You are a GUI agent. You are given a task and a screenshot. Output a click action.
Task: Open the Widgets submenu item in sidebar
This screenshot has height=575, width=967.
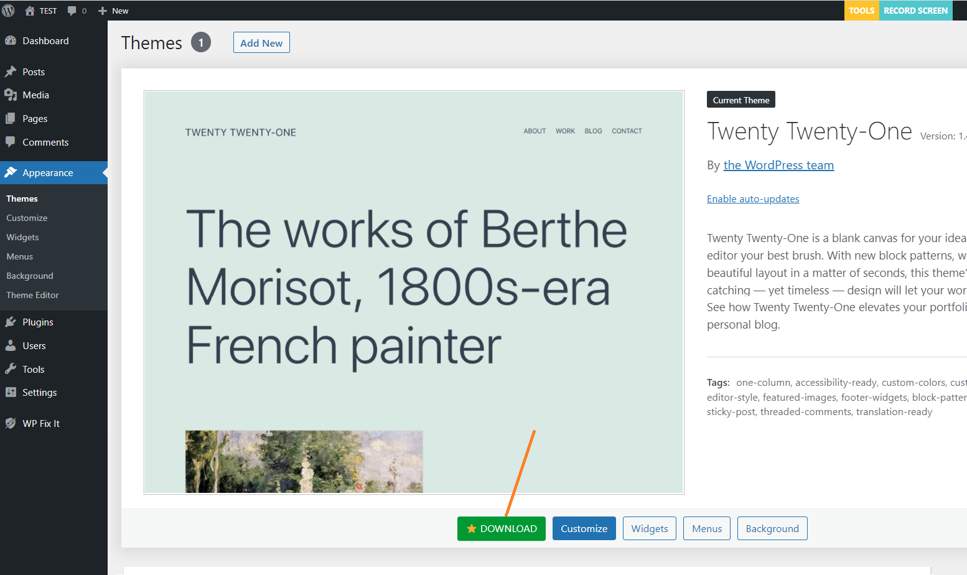pos(22,237)
